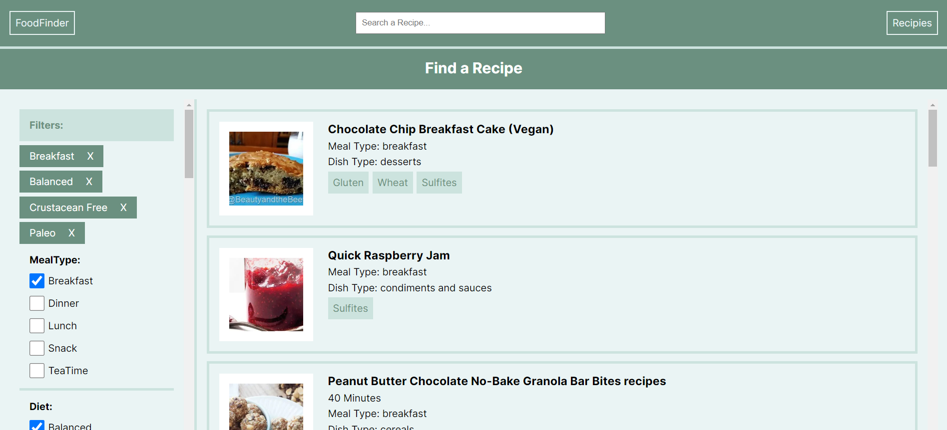Click the filters panel scrollbar
This screenshot has height=430, width=947.
(x=189, y=144)
